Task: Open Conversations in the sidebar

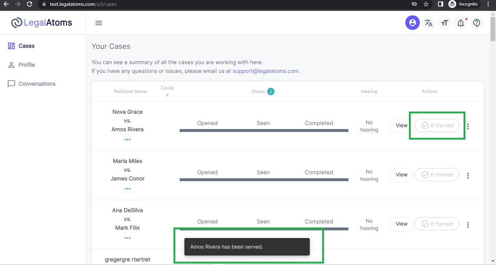Action: click(32, 84)
